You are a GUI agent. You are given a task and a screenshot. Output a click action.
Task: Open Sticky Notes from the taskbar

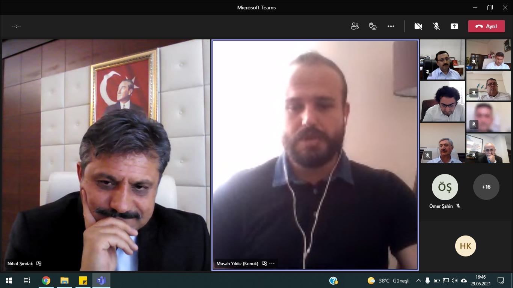point(83,280)
